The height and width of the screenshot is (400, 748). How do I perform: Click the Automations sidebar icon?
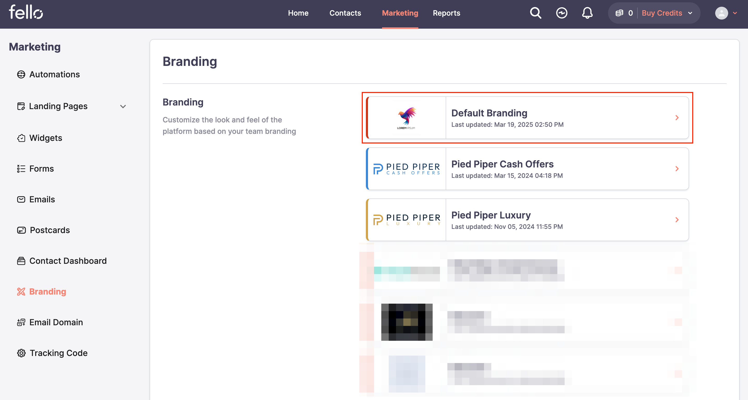point(21,74)
